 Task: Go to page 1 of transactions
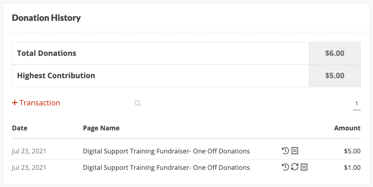point(356,104)
